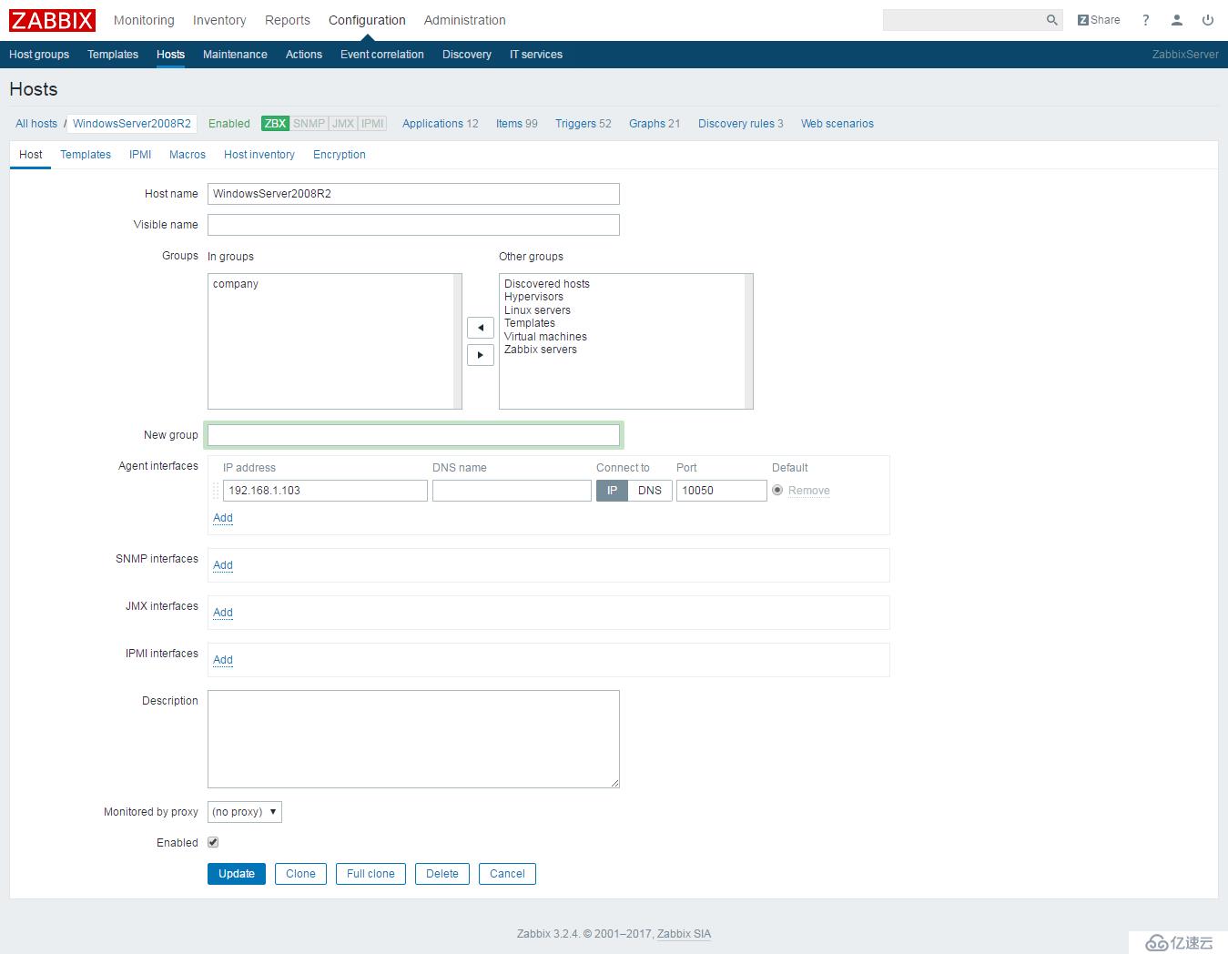The image size is (1228, 954).
Task: Select company in the In groups list
Action: pyautogui.click(x=236, y=284)
